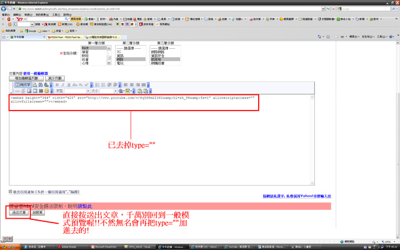Click the Bold B formatting icon

pyautogui.click(x=57, y=85)
